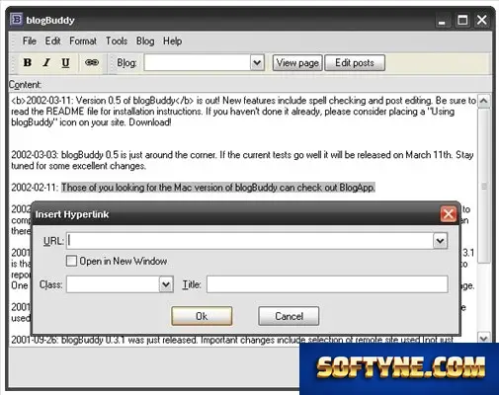
Task: Expand the URL dropdown arrow
Action: click(x=440, y=241)
